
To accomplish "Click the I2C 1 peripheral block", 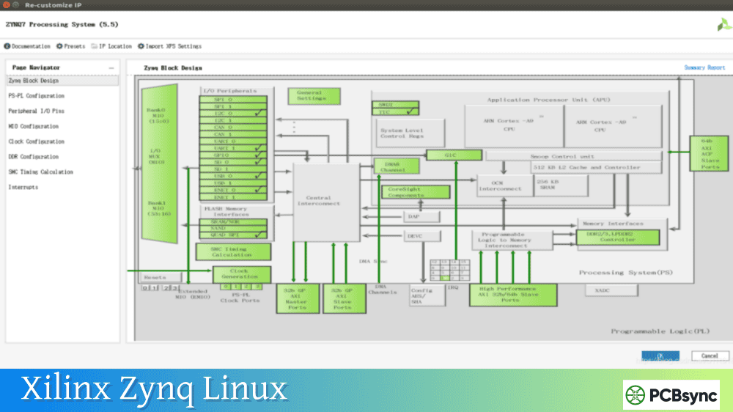I will [233, 121].
